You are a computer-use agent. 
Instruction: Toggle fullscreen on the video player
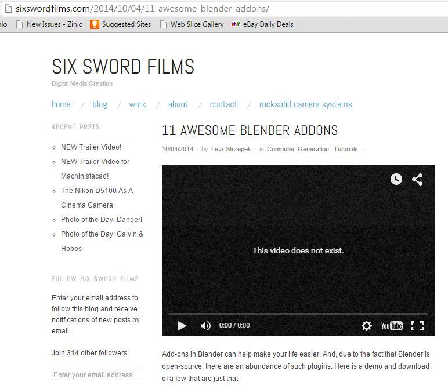(417, 326)
